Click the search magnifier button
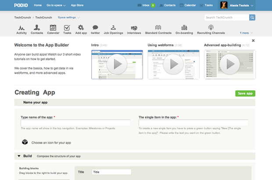The image size is (272, 180). [252, 18]
